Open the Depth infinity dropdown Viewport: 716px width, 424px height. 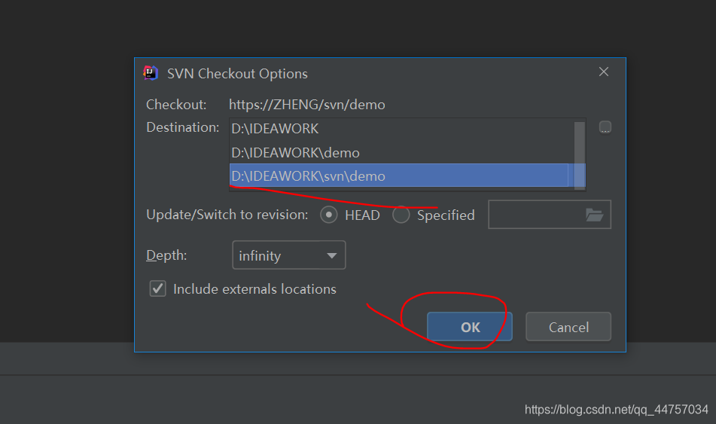click(288, 255)
